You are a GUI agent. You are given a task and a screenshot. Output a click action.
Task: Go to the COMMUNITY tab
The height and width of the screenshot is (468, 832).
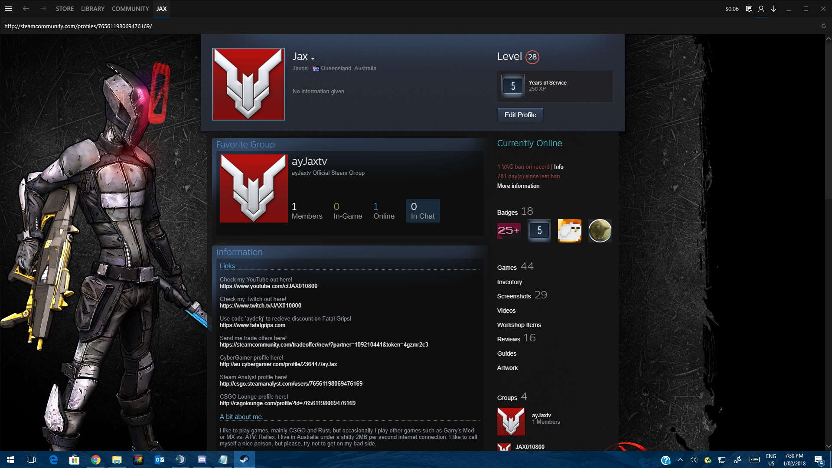130,9
